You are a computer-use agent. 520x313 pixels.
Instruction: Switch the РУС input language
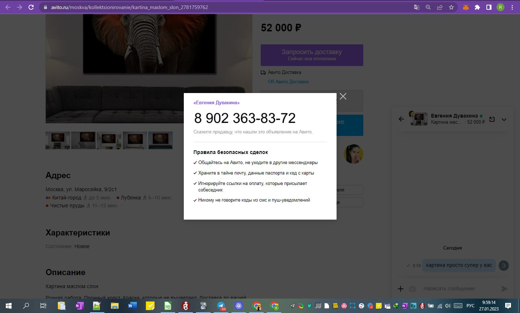click(x=470, y=306)
